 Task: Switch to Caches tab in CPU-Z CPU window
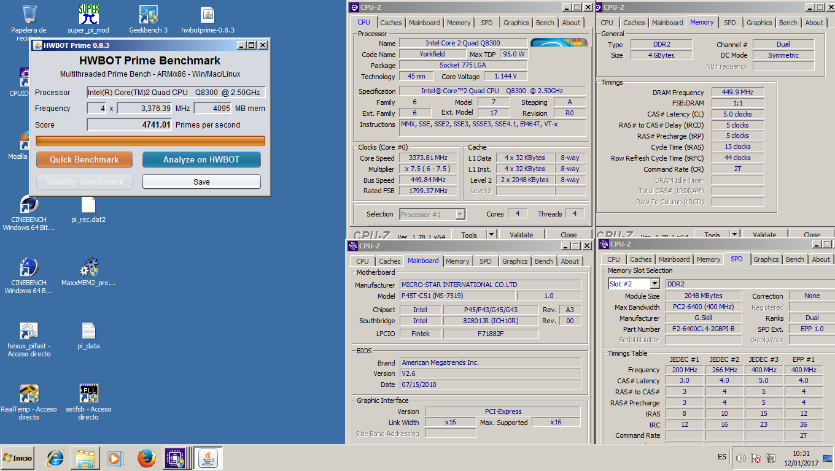point(390,23)
